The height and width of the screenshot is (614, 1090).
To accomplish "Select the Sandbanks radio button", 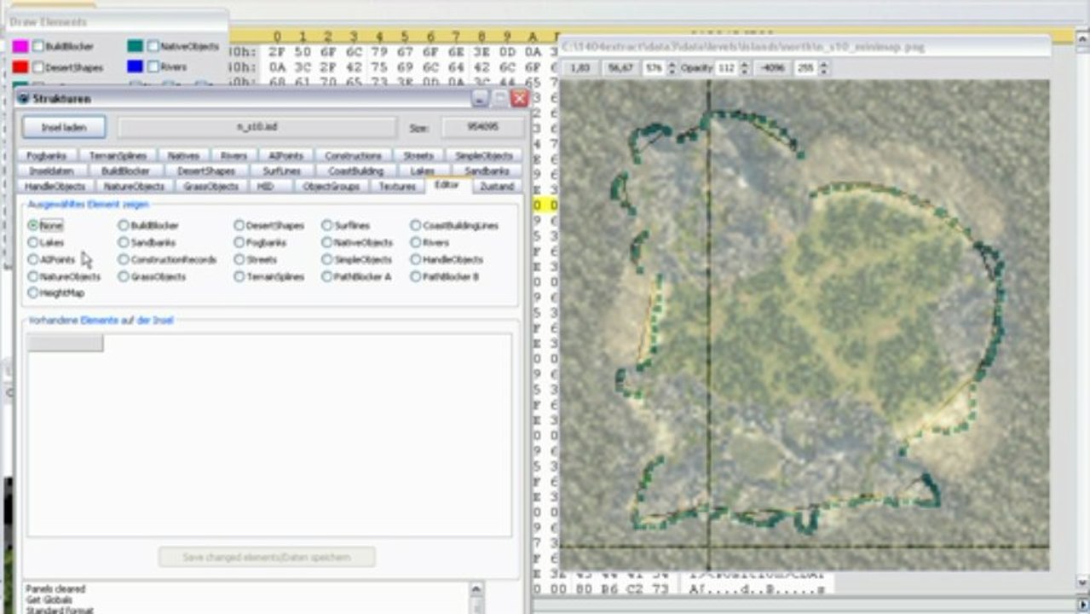I will tap(123, 242).
